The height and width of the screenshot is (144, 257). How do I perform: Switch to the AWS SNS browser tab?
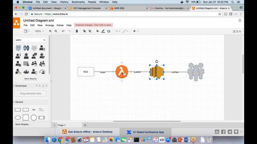(129, 8)
